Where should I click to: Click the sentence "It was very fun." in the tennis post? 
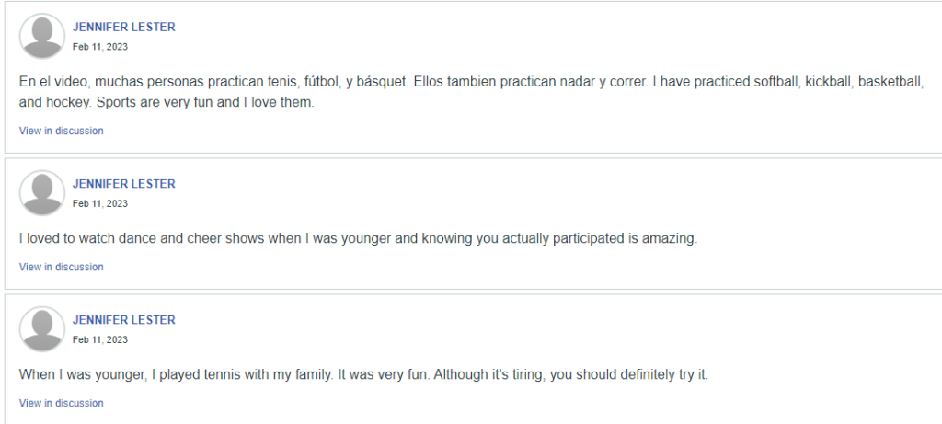coord(385,374)
